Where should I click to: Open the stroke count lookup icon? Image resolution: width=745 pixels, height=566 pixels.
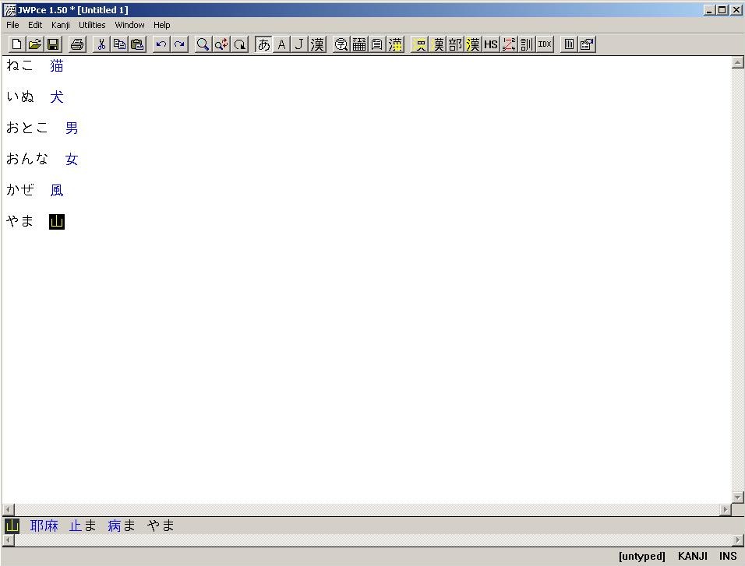point(509,44)
